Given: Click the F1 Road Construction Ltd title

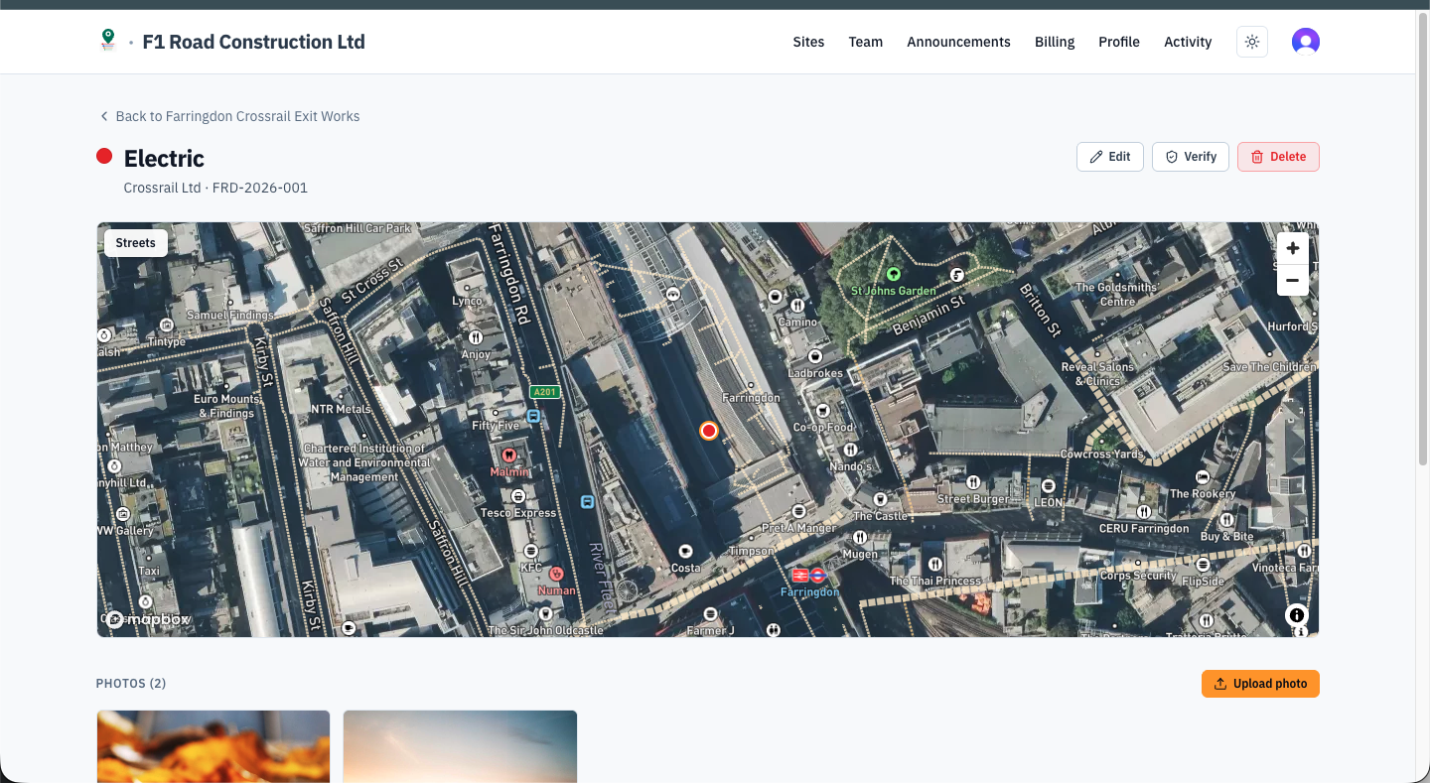Looking at the screenshot, I should pyautogui.click(x=254, y=42).
